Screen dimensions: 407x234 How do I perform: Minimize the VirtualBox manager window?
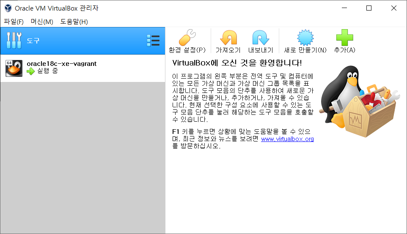(x=344, y=8)
